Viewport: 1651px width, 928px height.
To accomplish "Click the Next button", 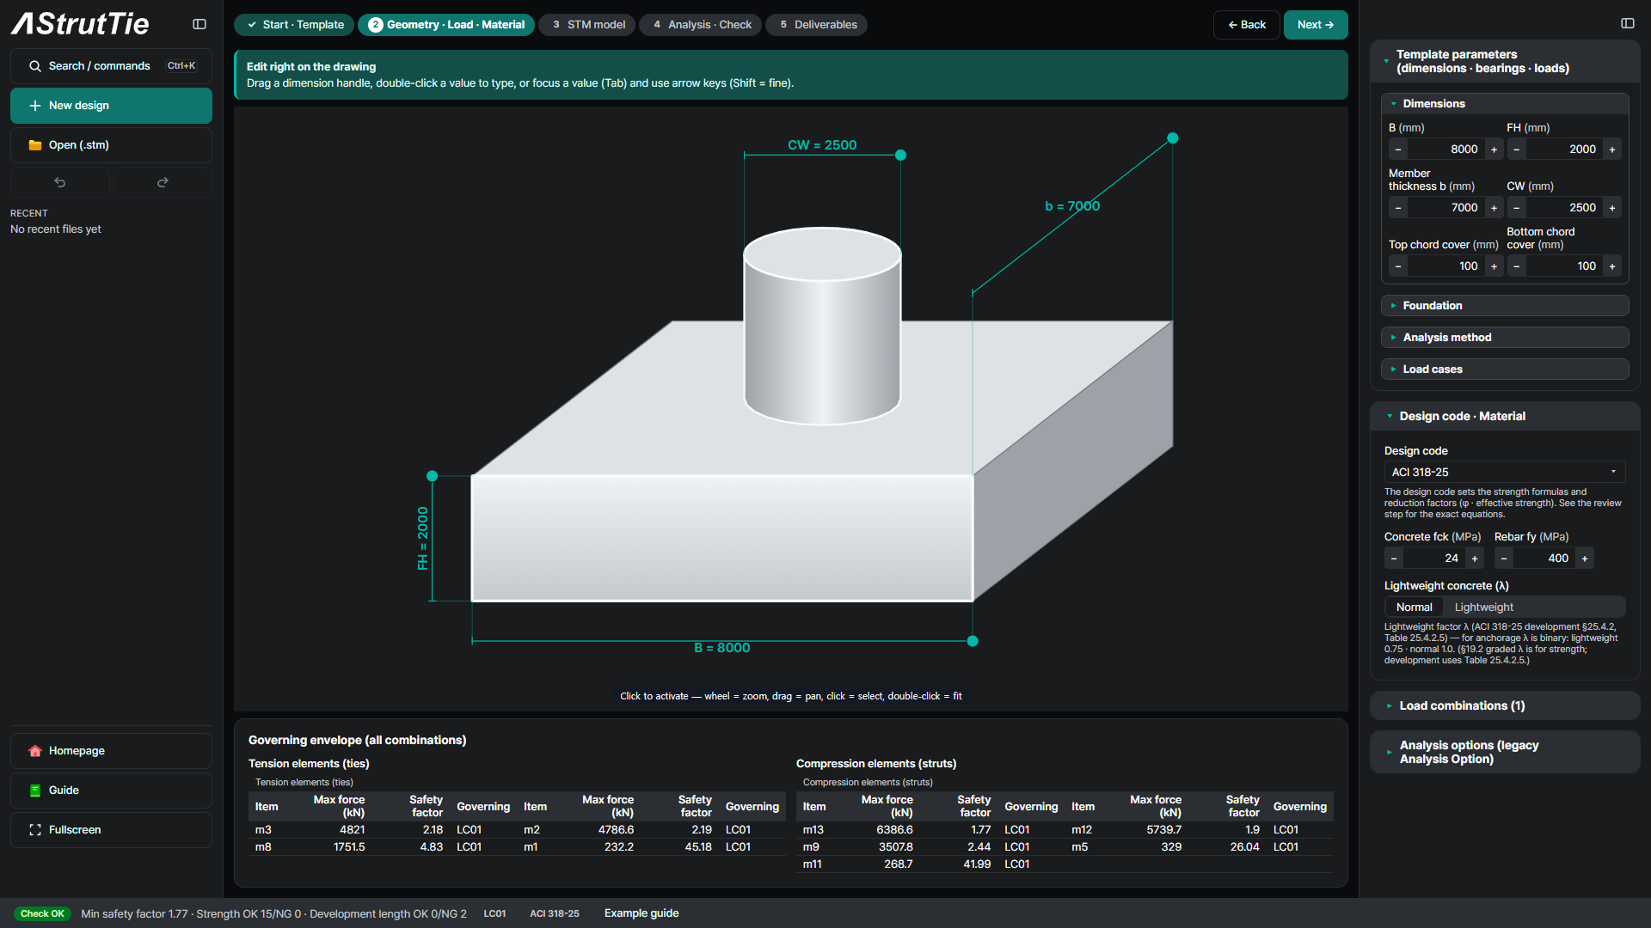I will (1316, 25).
